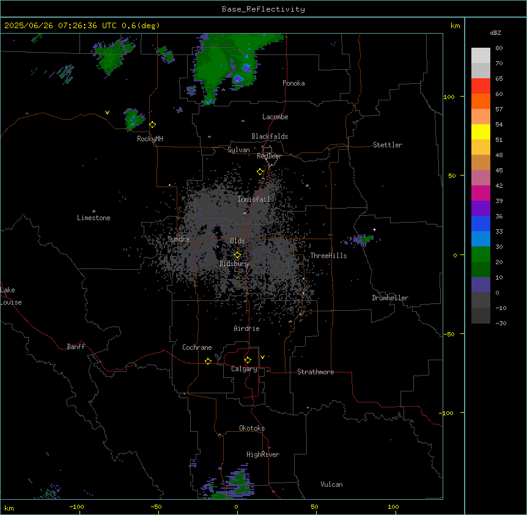This screenshot has width=527, height=515.
Task: Click the Drumheller label
Action: 390,298
